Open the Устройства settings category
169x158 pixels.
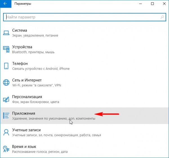tap(84, 49)
